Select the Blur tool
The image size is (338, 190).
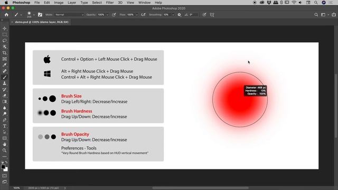(5, 108)
